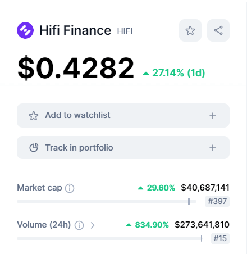The width and height of the screenshot is (247, 254).
Task: Open the Volume (24h) info tooltip icon
Action: [x=79, y=225]
